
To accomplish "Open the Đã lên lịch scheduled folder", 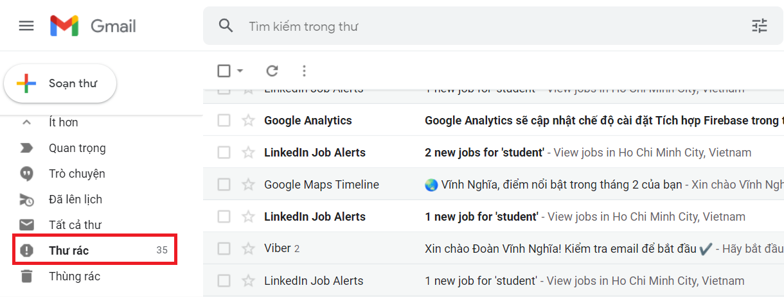I will (x=75, y=199).
